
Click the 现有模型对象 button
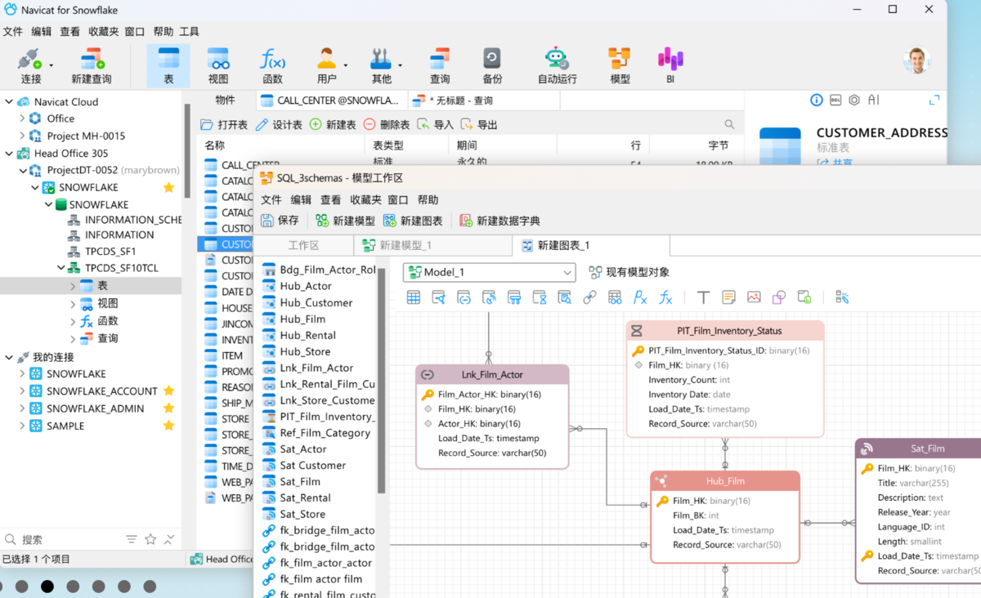629,272
